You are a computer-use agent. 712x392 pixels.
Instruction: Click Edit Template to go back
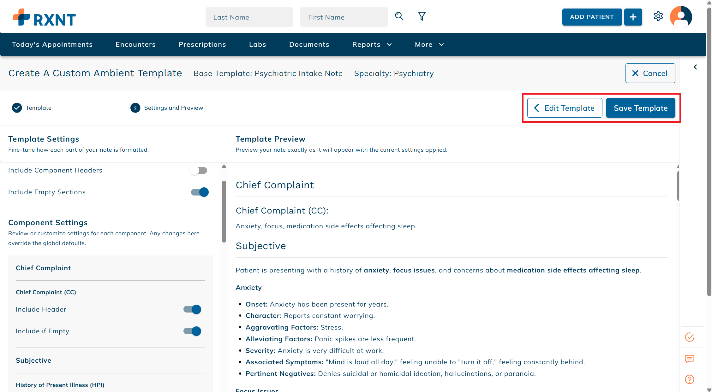tap(565, 108)
